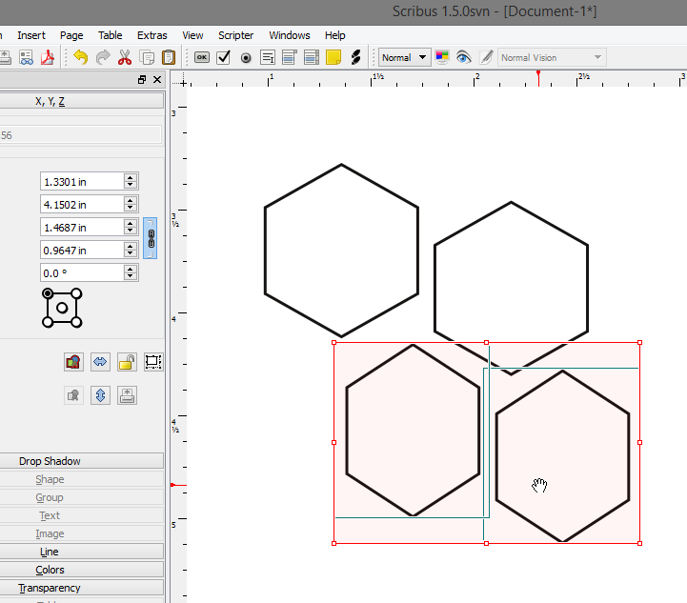Open the Extras menu
The height and width of the screenshot is (603, 687).
152,35
